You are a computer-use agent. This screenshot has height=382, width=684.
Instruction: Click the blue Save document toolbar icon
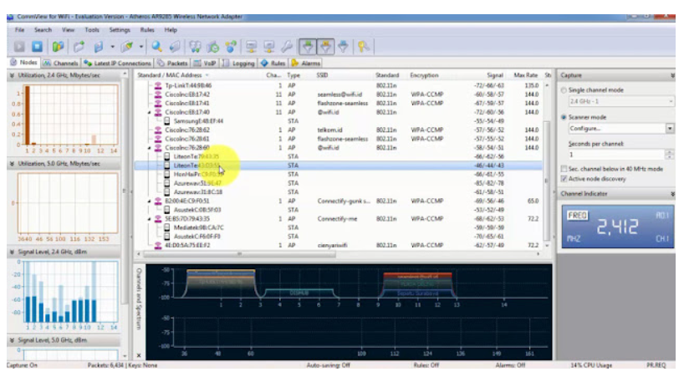pos(99,46)
